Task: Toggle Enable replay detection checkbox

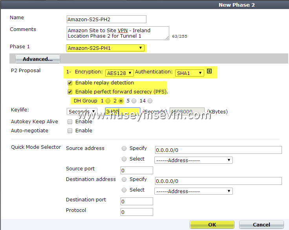Action: 70,83
